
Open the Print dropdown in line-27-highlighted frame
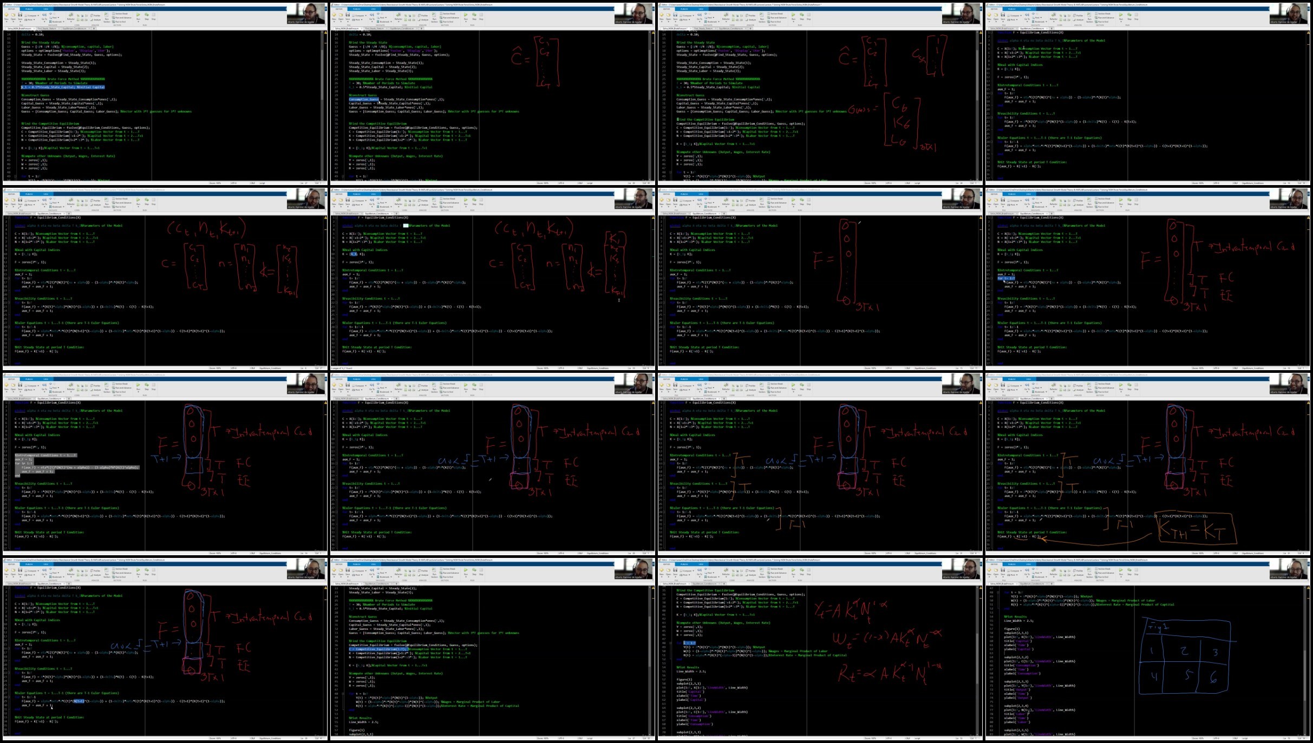coord(30,19)
